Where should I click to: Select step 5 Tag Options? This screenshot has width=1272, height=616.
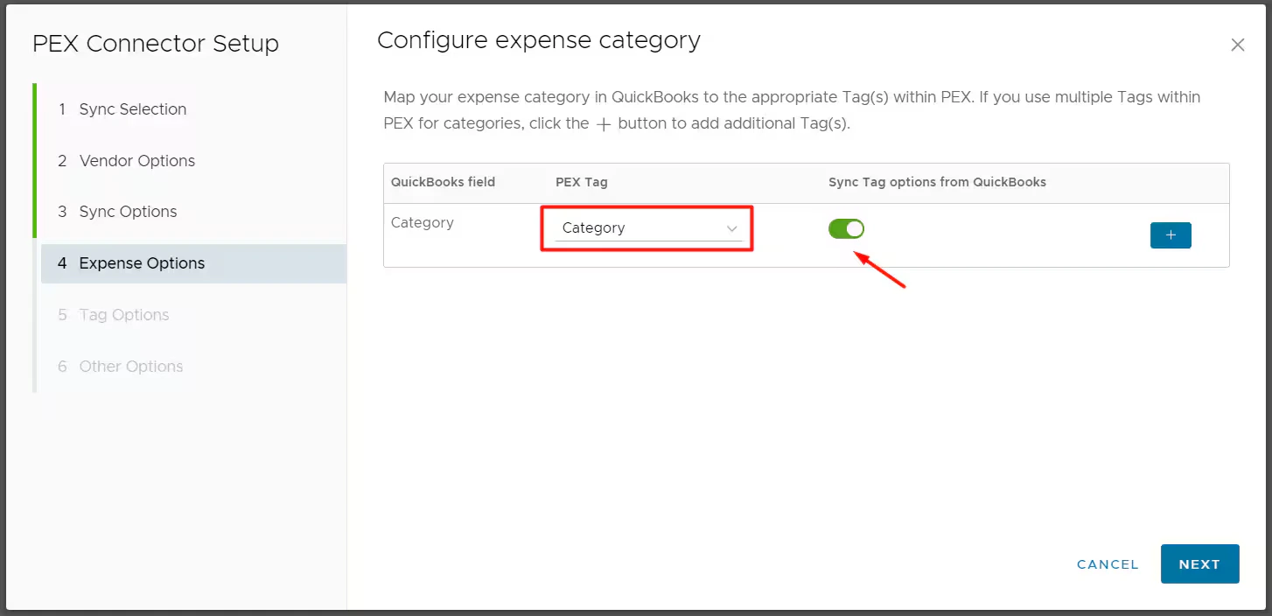124,315
